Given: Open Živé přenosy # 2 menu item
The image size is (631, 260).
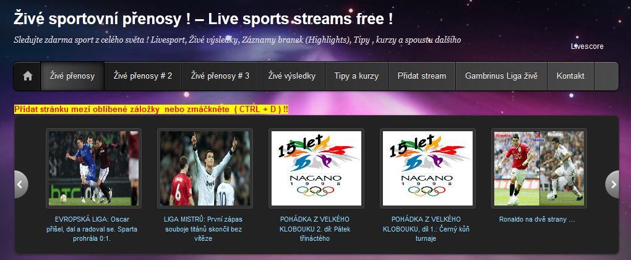Looking at the screenshot, I should point(143,76).
